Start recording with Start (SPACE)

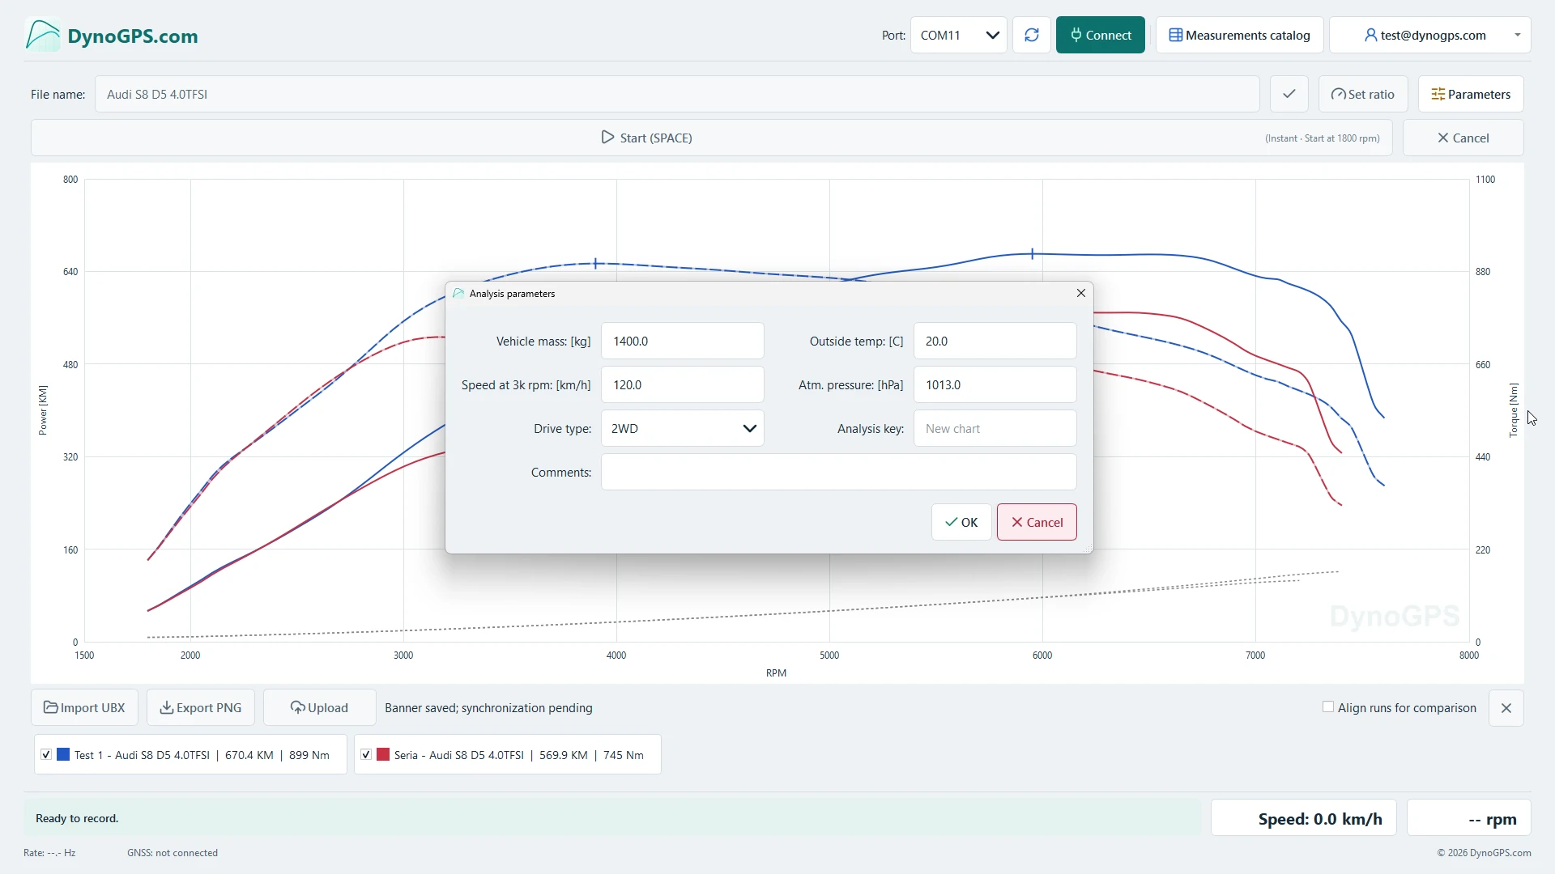[x=711, y=138]
